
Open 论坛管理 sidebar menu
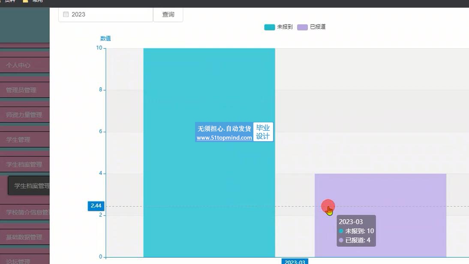point(24,260)
